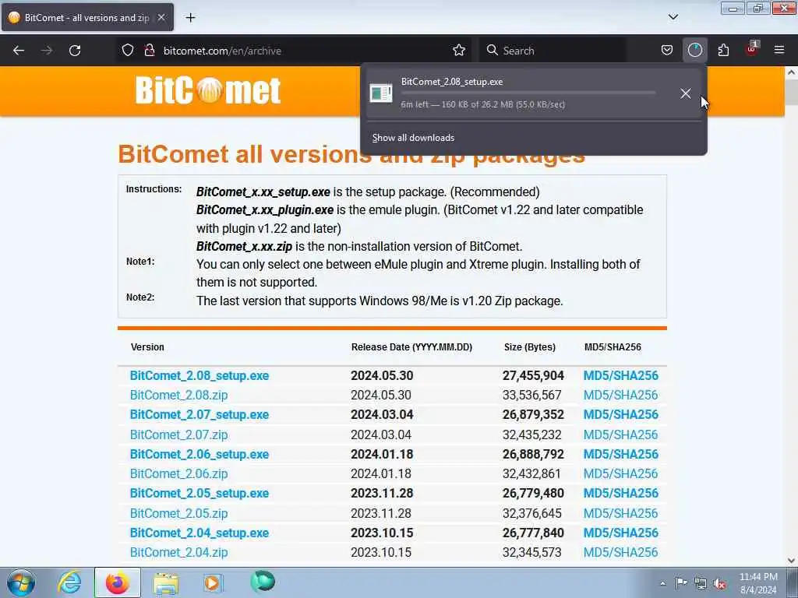Reload the current page
This screenshot has width=798, height=598.
[x=75, y=51]
